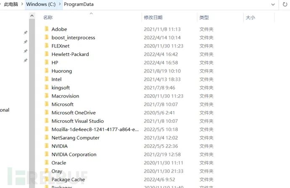Select the Oray folder name

point(57,171)
